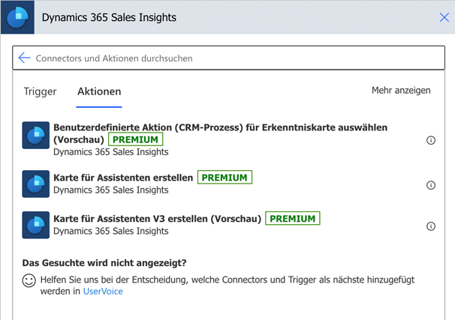Click PREMIUM badge on Karte für Assistenten erstellen
455x320 pixels.
coord(224,177)
